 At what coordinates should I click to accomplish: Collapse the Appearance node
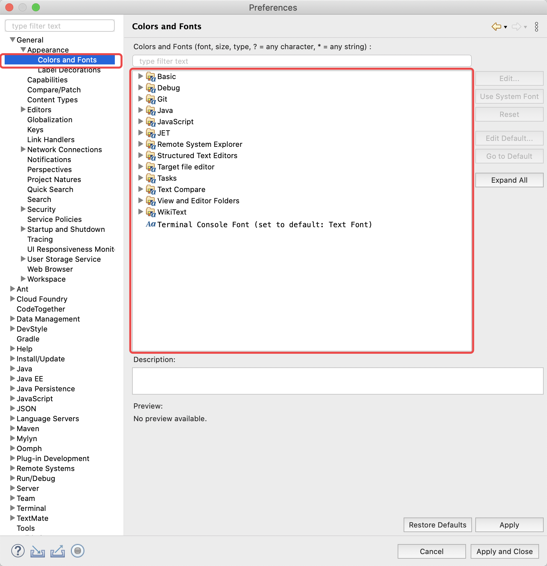coord(23,49)
